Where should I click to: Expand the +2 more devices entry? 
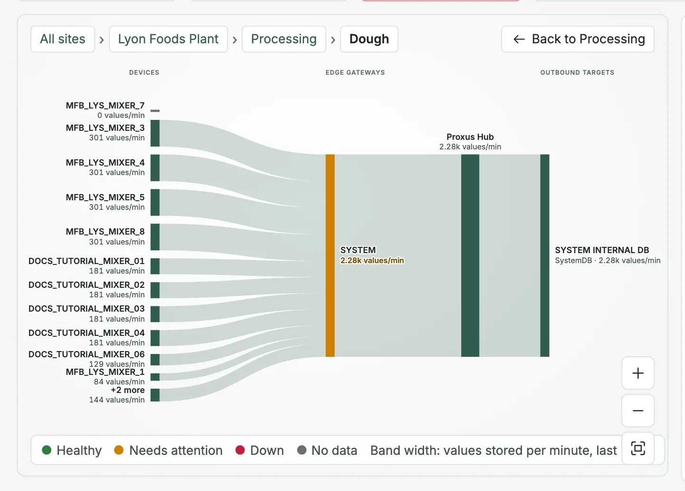pos(127,390)
